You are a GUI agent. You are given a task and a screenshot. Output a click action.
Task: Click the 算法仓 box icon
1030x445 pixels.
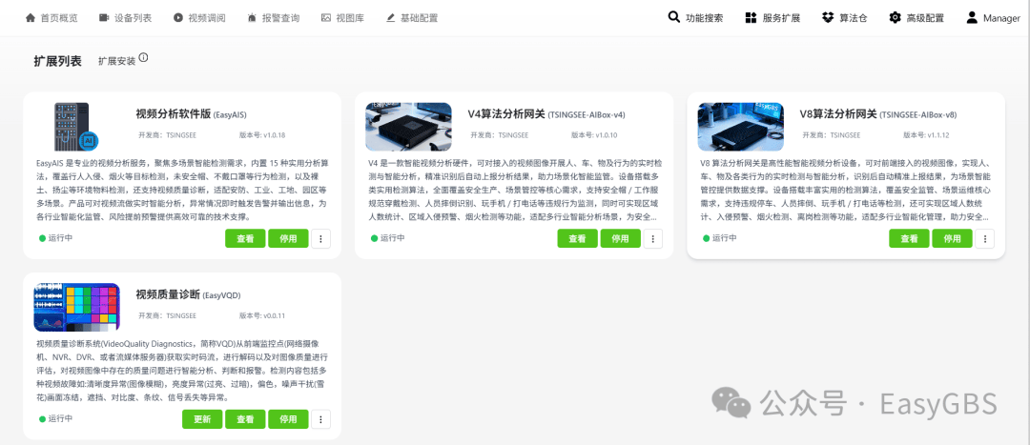coord(828,18)
